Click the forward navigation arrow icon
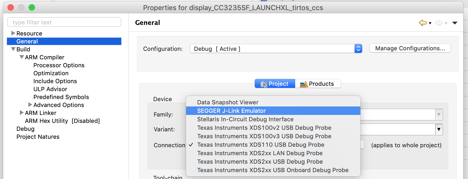The width and height of the screenshot is (468, 179). pyautogui.click(x=439, y=23)
